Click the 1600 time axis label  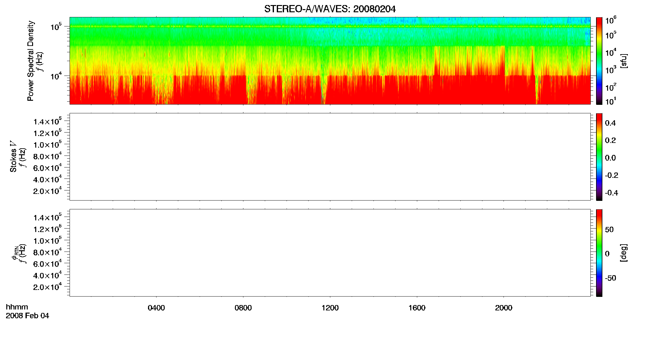click(417, 308)
